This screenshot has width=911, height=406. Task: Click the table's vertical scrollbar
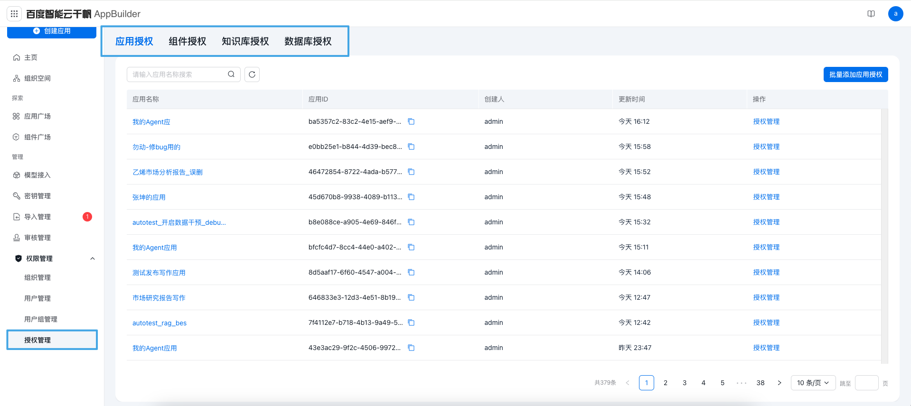coord(884,236)
